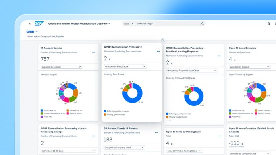
Task: Open Machine Learning Proposals card options menu
Action: tap(219, 56)
